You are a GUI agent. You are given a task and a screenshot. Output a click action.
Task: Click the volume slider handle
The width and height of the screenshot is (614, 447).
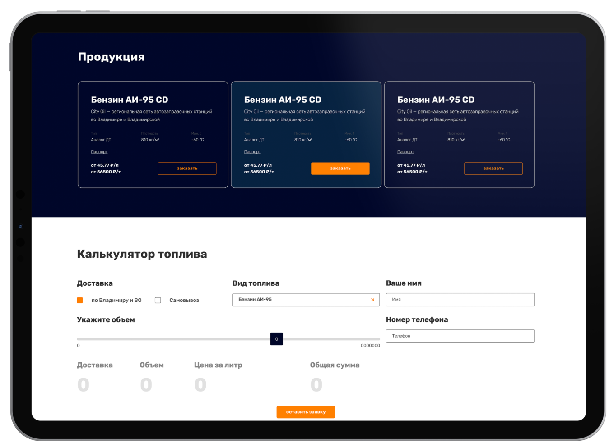pos(276,339)
